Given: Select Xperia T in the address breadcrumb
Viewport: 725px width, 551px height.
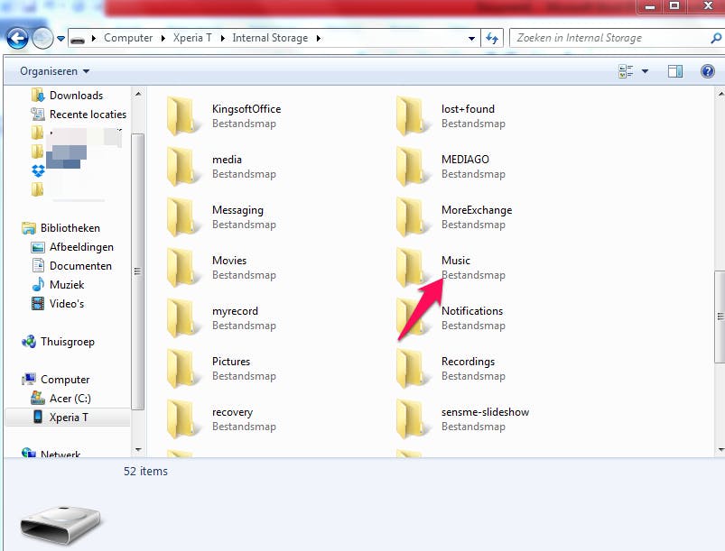Looking at the screenshot, I should click(x=192, y=38).
